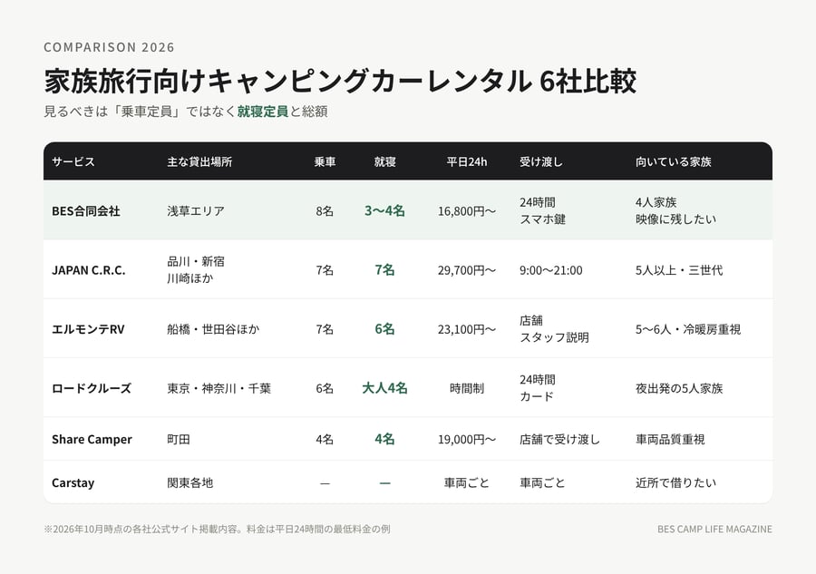The image size is (816, 574).
Task: Click the '4人家族 映像に残したい' cell
Action: point(676,210)
